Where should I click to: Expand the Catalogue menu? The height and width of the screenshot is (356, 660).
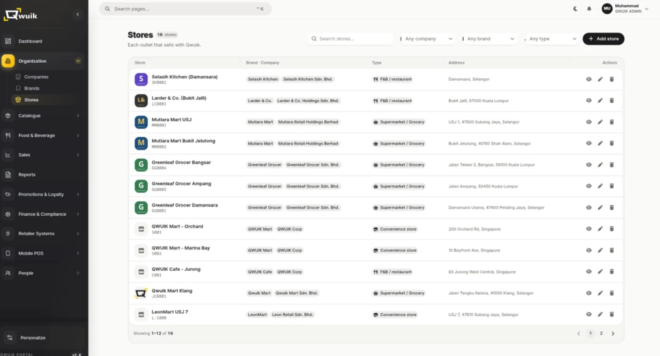tap(43, 116)
